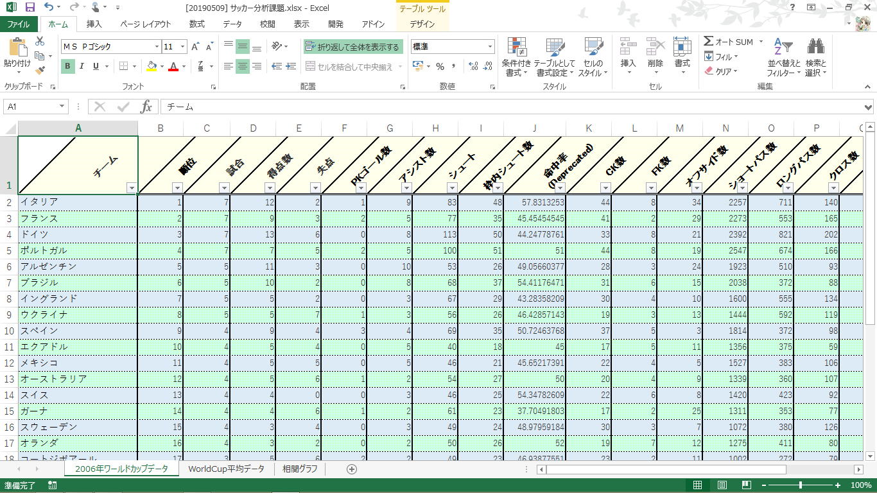
Task: Open filter dropdown on チーム column header
Action: tap(132, 187)
